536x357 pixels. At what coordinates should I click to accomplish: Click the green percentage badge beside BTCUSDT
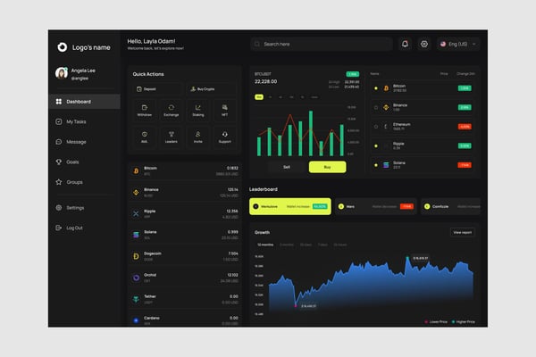[x=353, y=74]
